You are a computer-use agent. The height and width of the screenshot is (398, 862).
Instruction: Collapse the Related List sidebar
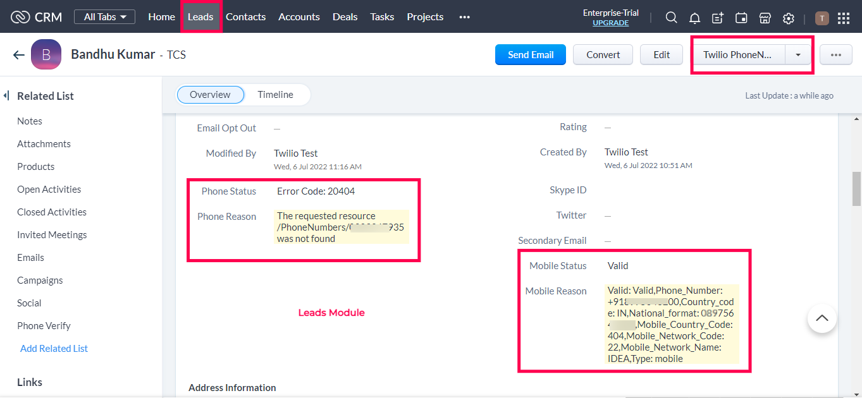(x=6, y=95)
